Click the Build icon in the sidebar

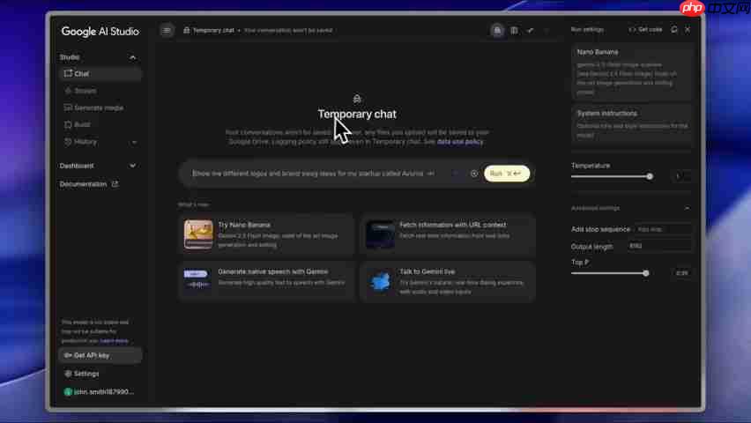point(68,124)
